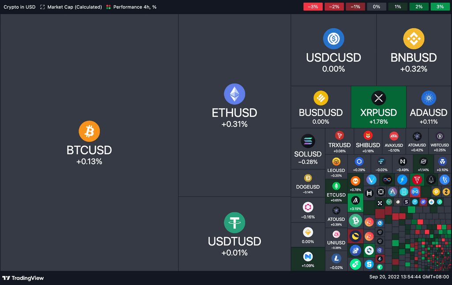Click the BUSD yellow coin logo

[321, 98]
